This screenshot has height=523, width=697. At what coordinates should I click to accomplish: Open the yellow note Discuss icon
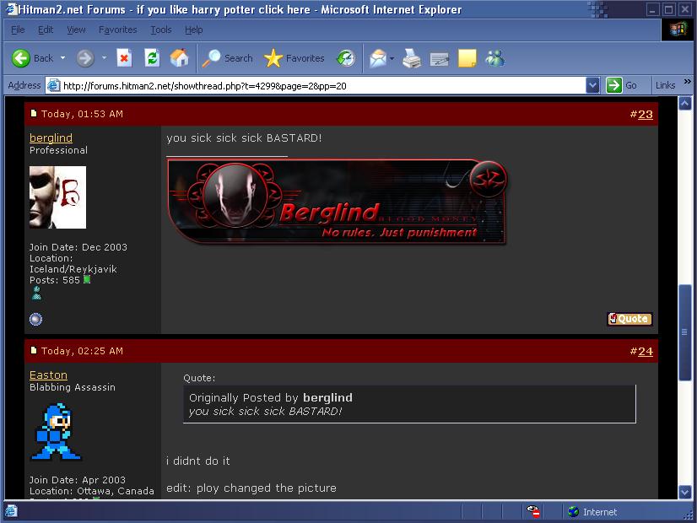point(467,58)
